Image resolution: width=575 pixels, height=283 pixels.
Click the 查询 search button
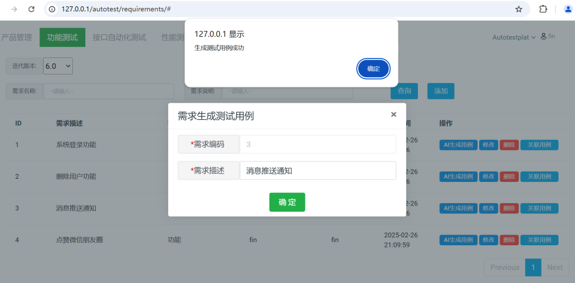coord(404,91)
